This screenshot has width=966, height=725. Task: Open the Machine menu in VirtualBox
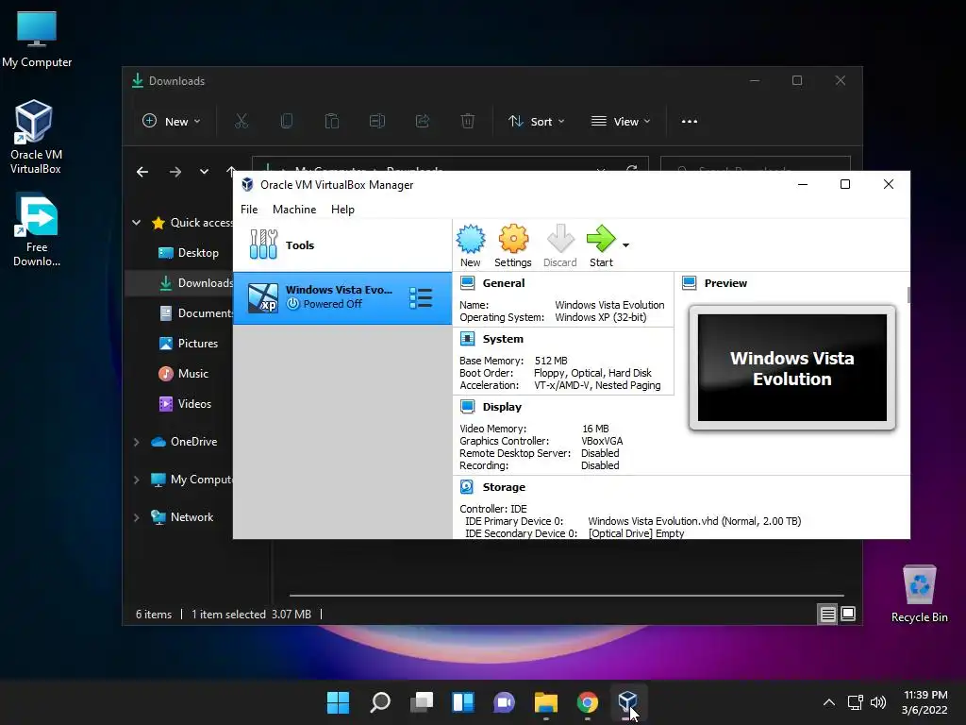tap(294, 209)
